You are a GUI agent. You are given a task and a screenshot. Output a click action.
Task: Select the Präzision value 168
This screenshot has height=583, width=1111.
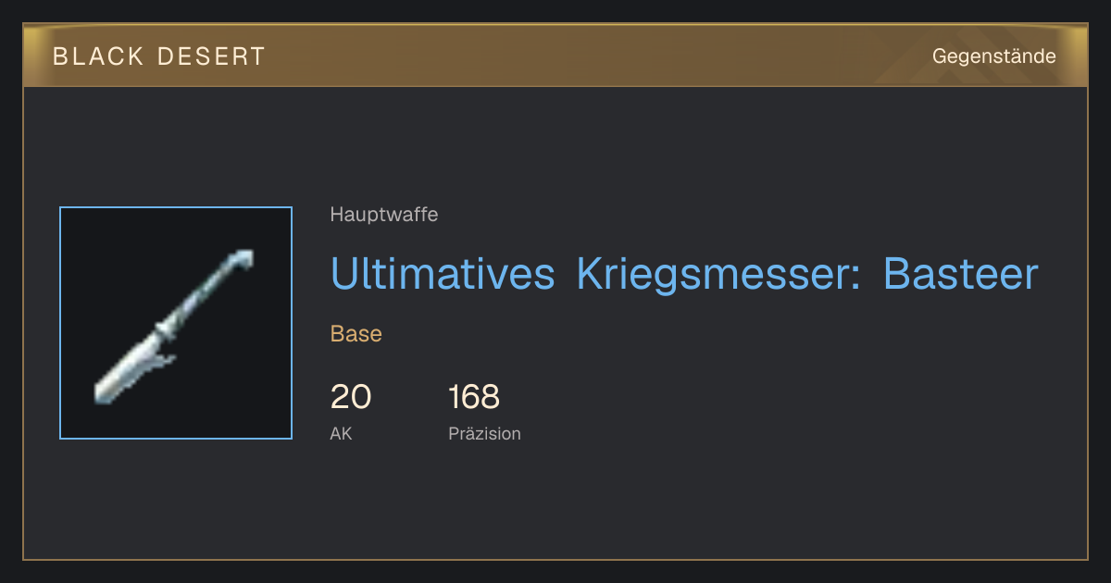pyautogui.click(x=474, y=397)
